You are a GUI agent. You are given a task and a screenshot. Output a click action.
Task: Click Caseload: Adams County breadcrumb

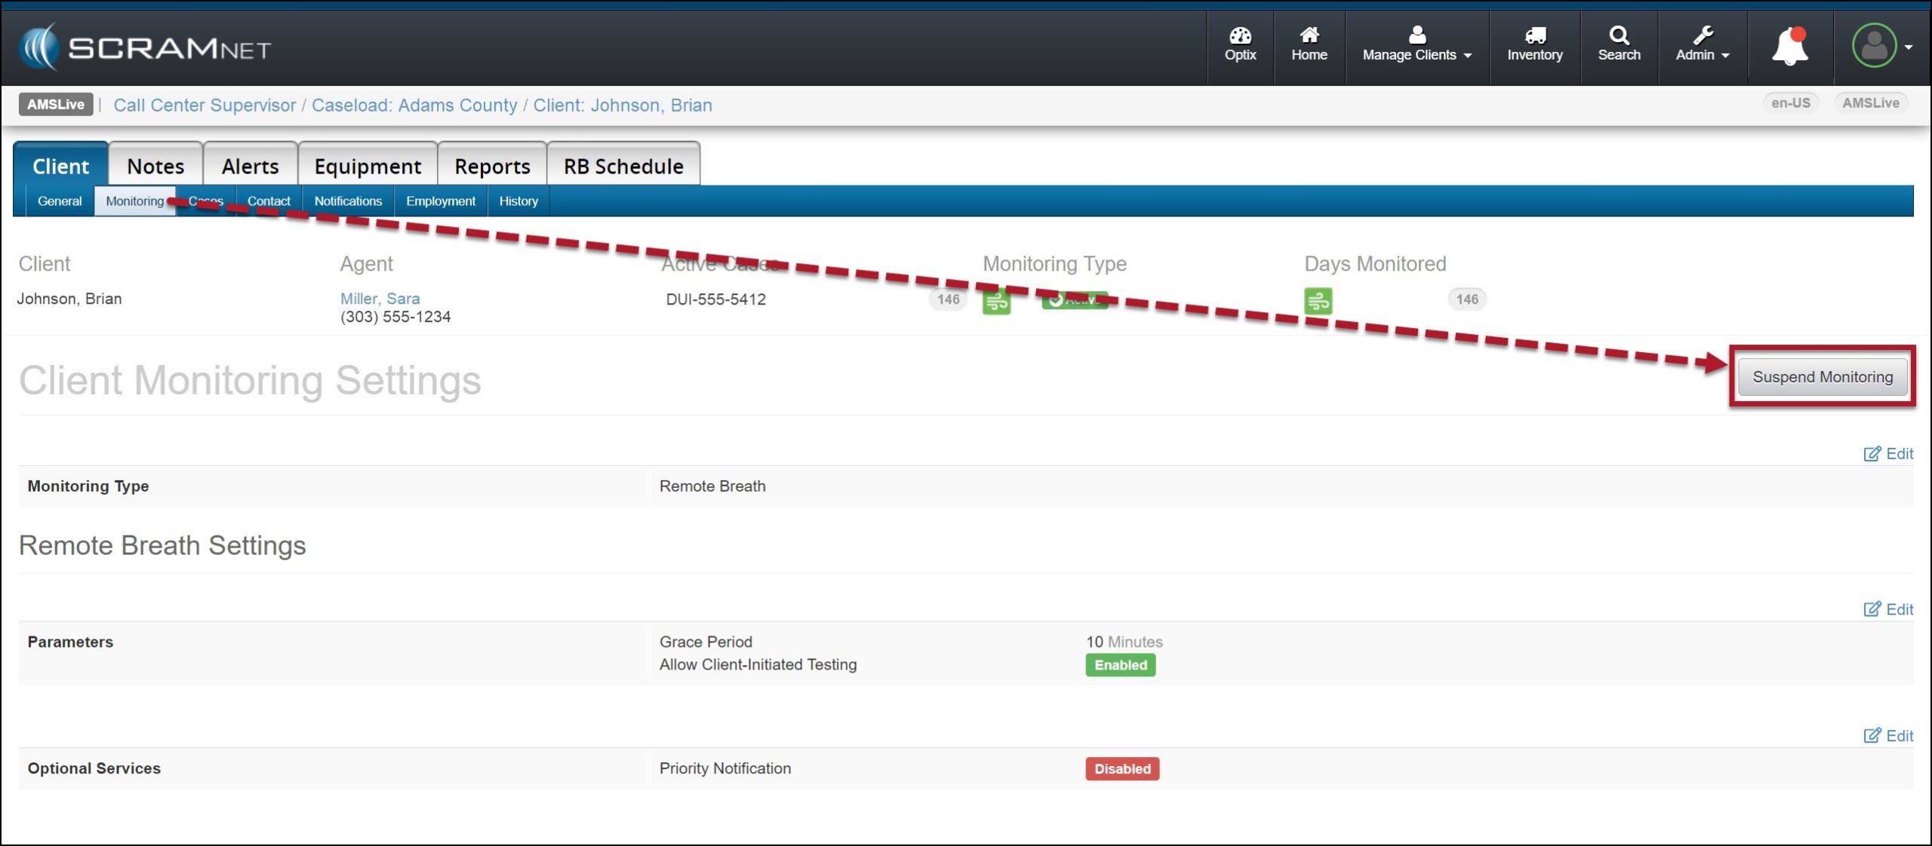coord(414,105)
